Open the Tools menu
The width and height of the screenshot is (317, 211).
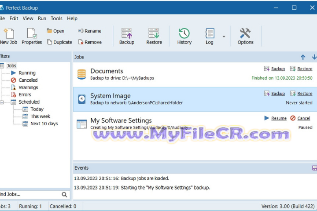tap(56, 18)
